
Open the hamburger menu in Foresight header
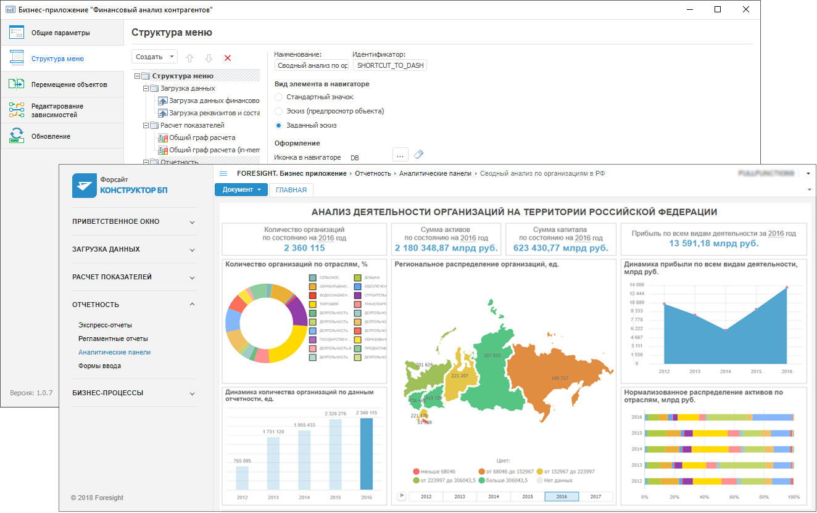click(x=223, y=174)
